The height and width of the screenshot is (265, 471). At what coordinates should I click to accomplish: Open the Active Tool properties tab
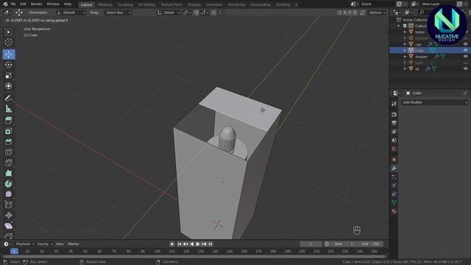(x=394, y=104)
